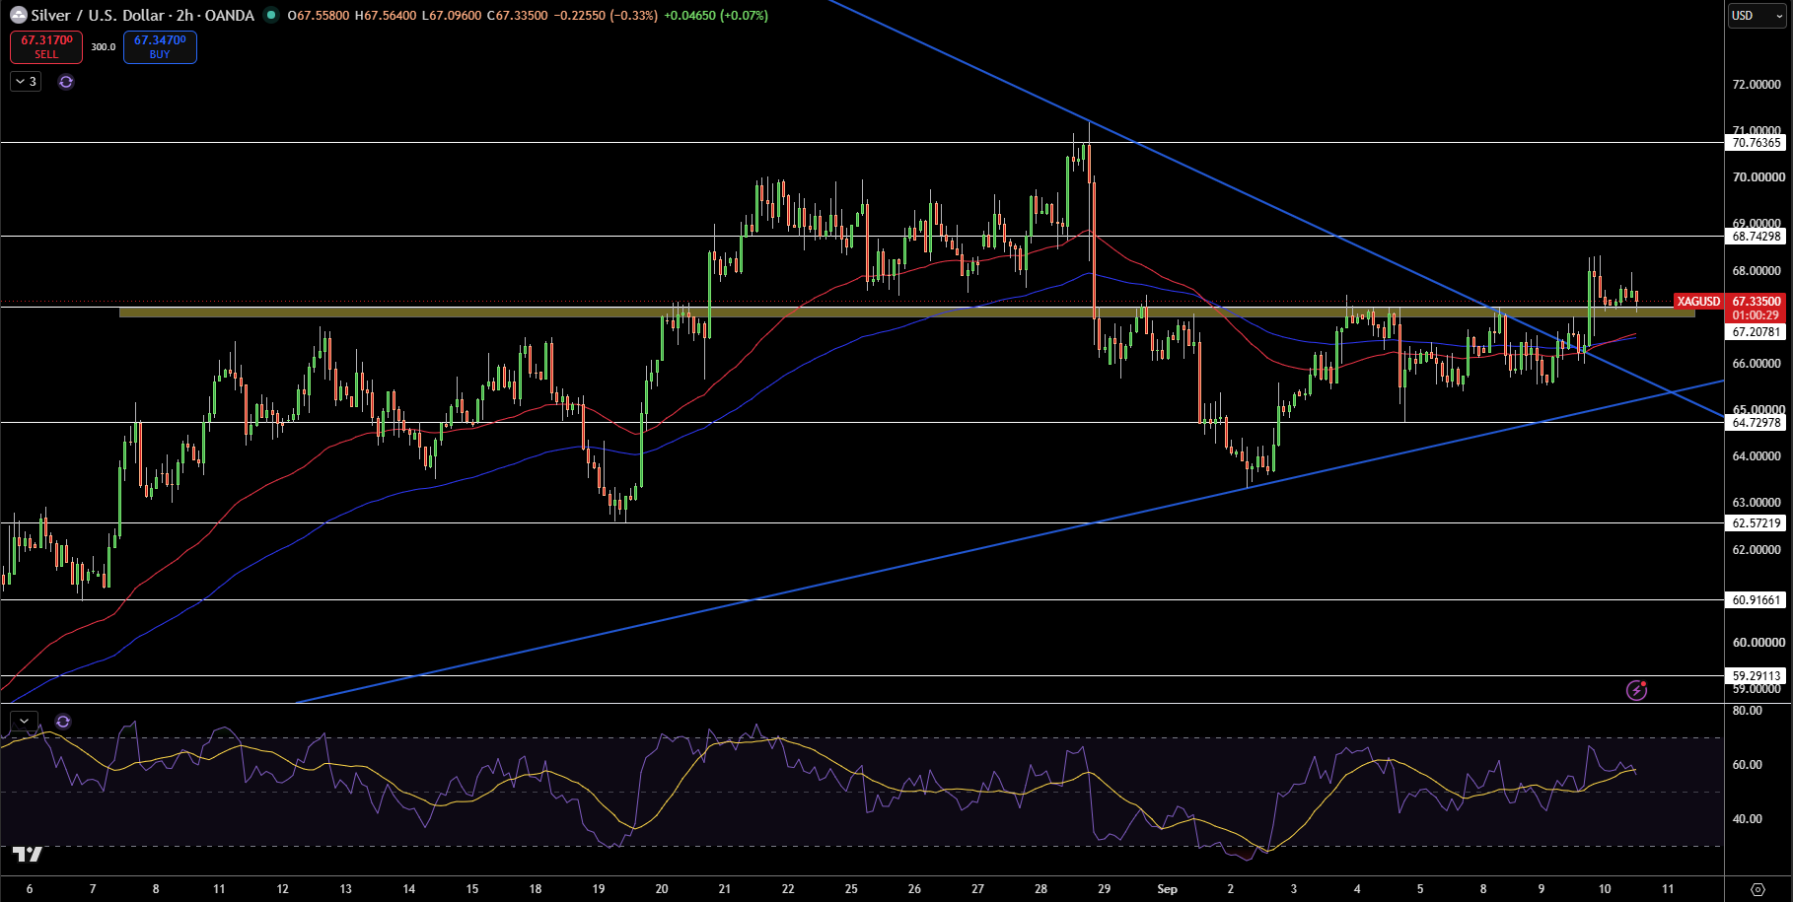Click the 62.57219 horizontal line price label

tap(1757, 523)
